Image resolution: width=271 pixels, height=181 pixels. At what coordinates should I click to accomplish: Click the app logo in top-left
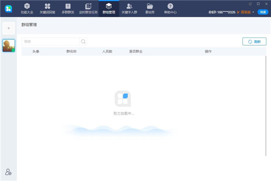(x=9, y=8)
